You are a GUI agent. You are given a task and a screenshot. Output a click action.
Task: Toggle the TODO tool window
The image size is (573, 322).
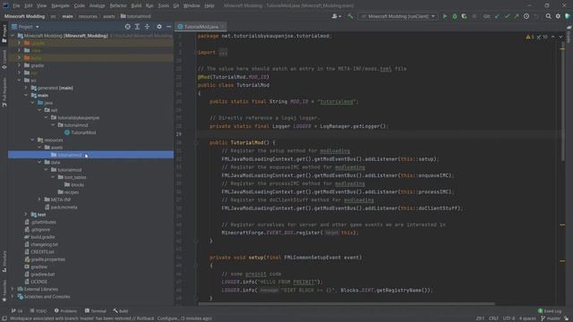(x=38, y=311)
